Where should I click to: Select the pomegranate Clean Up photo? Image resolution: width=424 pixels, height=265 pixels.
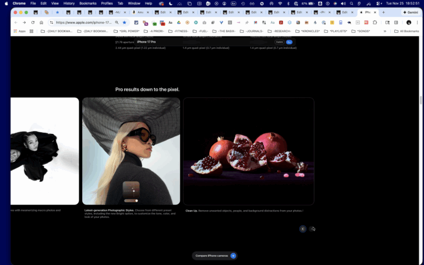coord(249,151)
